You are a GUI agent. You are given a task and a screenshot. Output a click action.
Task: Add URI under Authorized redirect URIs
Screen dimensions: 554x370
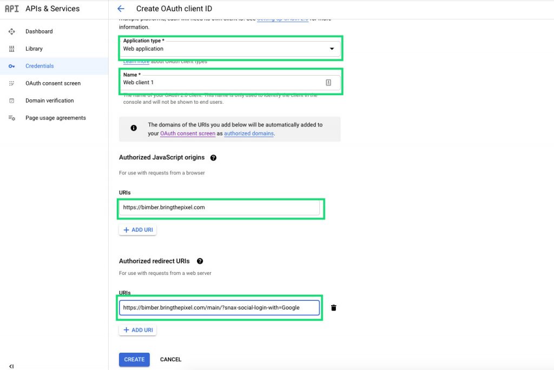[138, 330]
